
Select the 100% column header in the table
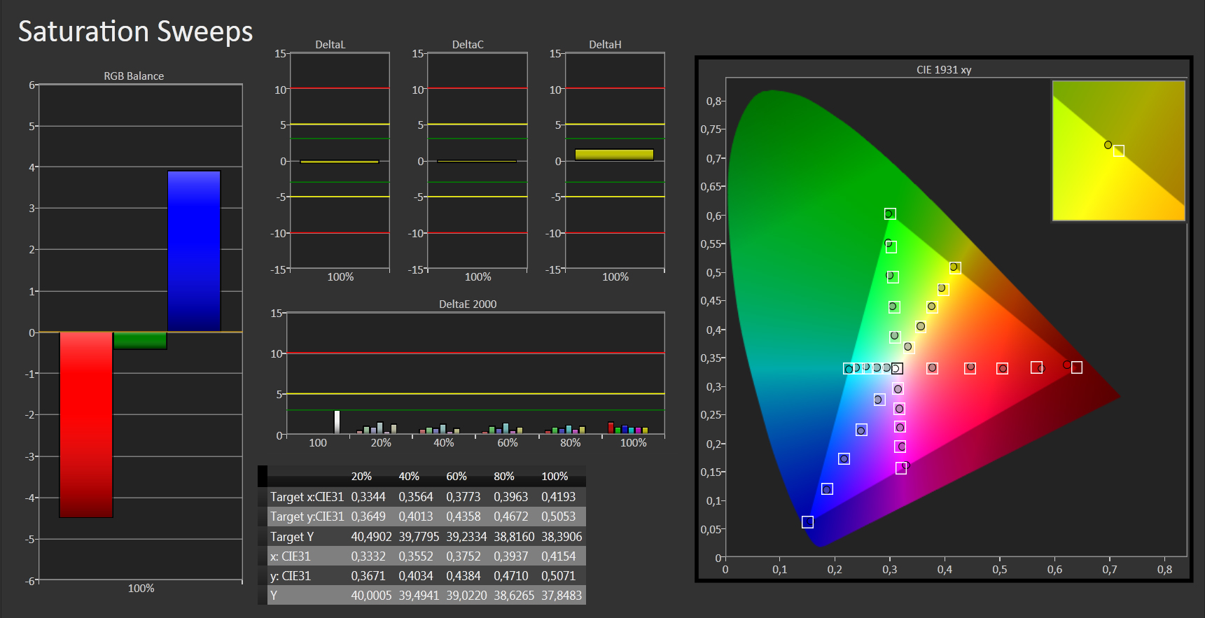(x=555, y=477)
